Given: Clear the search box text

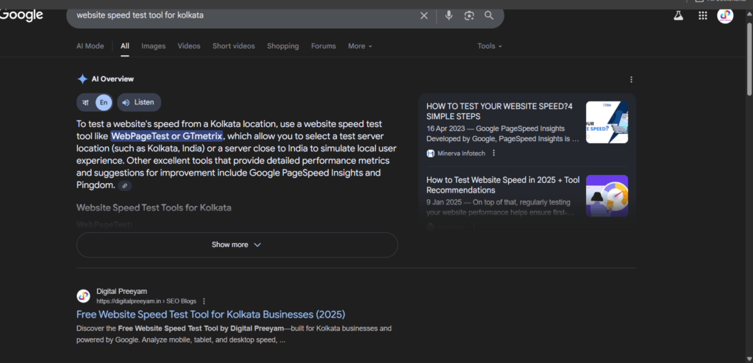Looking at the screenshot, I should pyautogui.click(x=424, y=15).
